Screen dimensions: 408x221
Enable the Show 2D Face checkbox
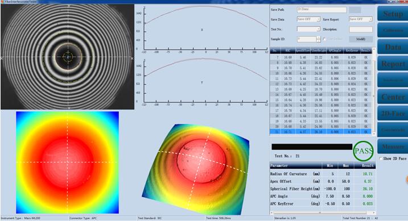[x=381, y=158]
